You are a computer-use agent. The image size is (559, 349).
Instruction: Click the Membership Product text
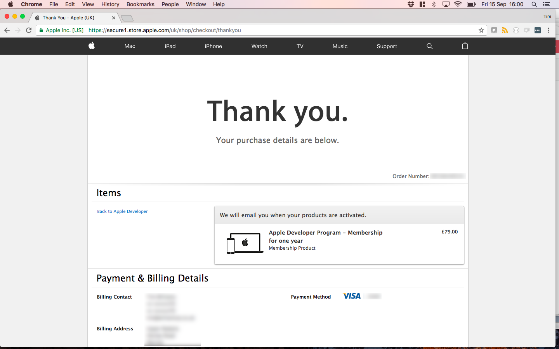coord(292,248)
